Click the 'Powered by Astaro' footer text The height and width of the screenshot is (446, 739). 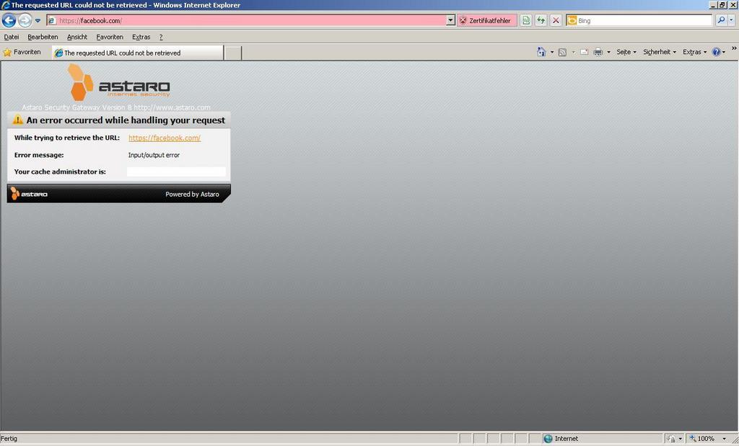(x=192, y=194)
